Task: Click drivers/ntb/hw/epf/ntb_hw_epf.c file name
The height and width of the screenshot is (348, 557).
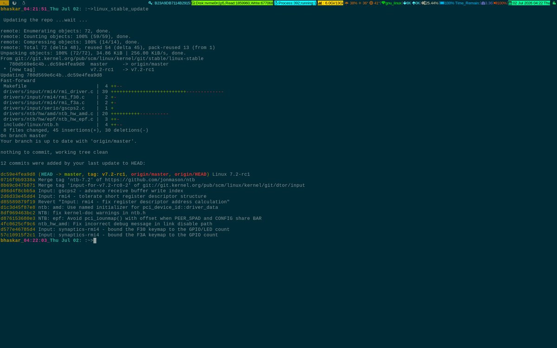Action: point(48,119)
